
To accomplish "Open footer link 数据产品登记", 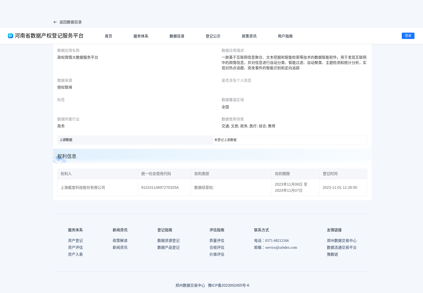I will [169, 247].
